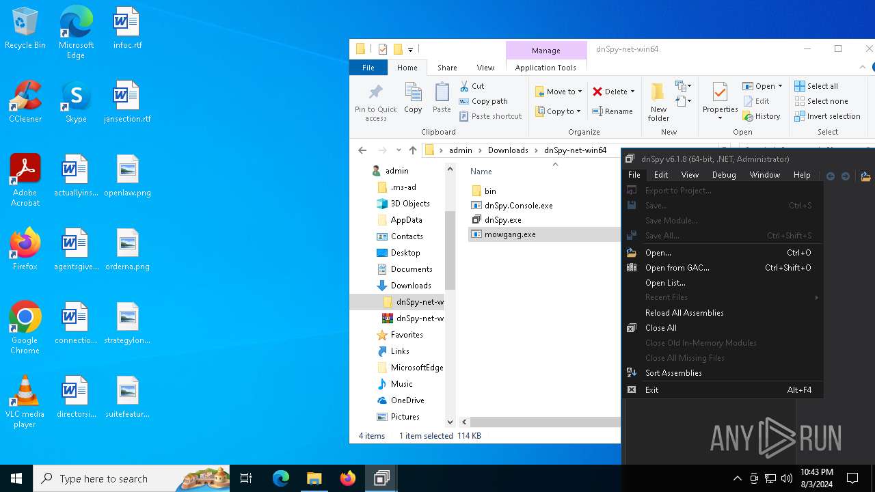Screen dimensions: 875x492
Task: Click dnSpy navigate forward arrow icon
Action: coord(846,176)
